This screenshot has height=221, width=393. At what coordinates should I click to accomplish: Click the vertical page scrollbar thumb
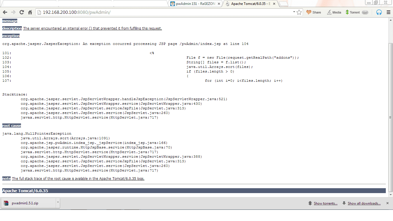point(390,117)
